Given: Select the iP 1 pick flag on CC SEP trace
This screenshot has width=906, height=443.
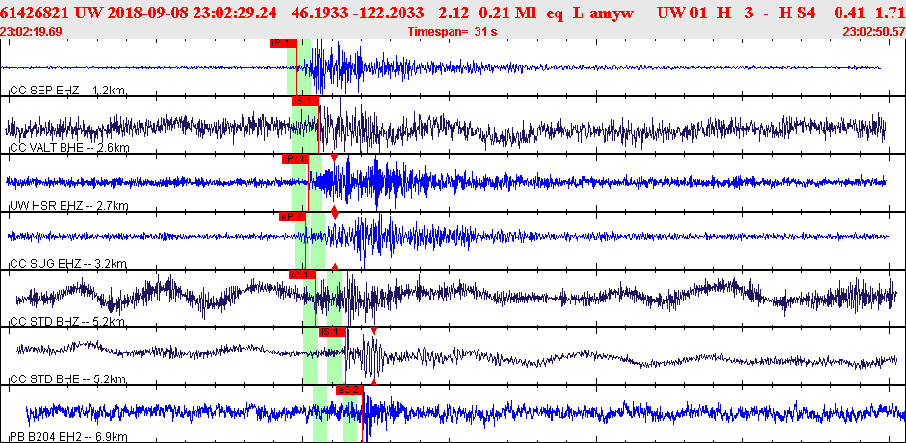Looking at the screenshot, I should 282,43.
